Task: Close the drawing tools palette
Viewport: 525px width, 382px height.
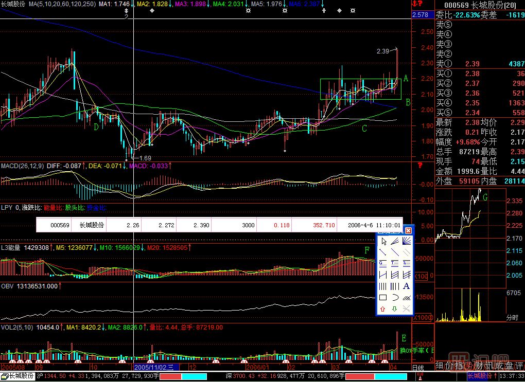Action: (409, 230)
